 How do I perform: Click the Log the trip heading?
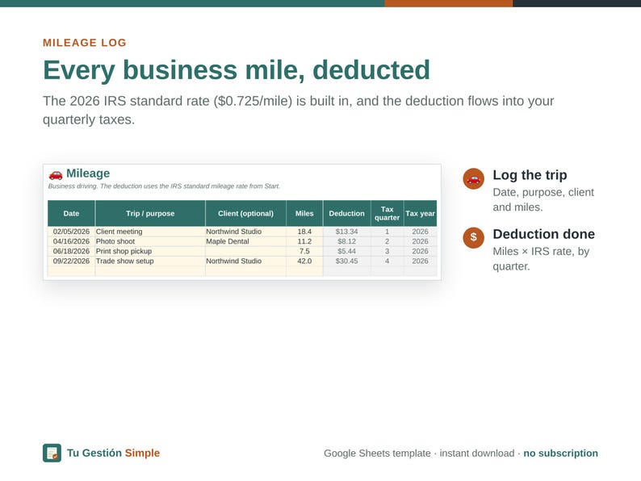pos(530,175)
